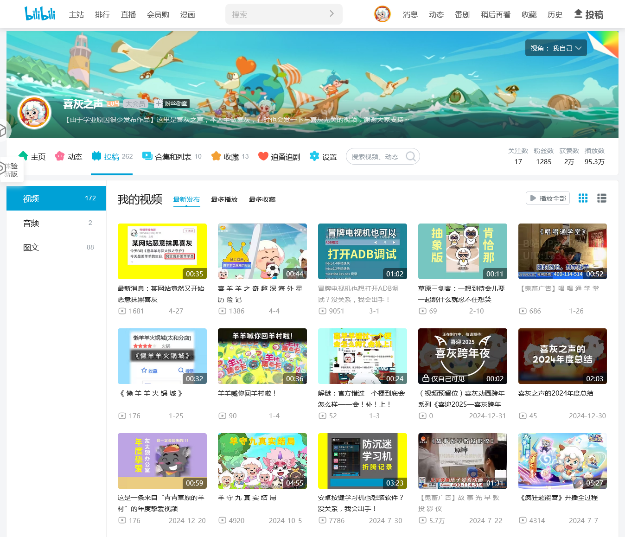
Task: Click the 播放全部 button
Action: [548, 198]
